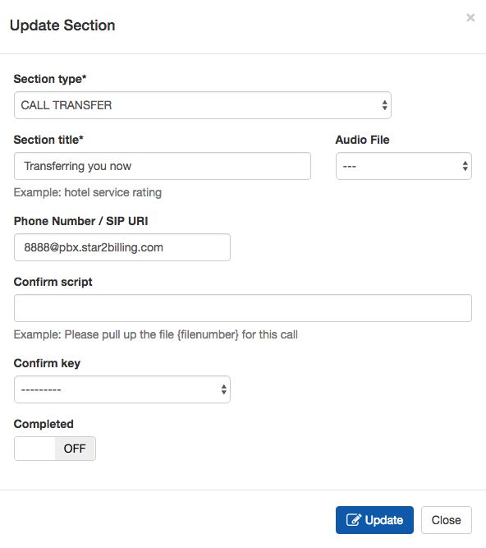Click the Audio File label

click(362, 140)
